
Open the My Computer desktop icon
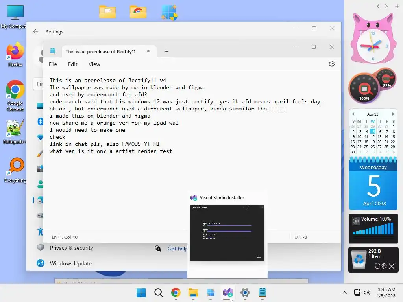[x=15, y=16]
